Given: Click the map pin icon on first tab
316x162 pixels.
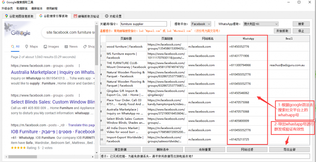Looking at the screenshot, I should tap(7, 16).
